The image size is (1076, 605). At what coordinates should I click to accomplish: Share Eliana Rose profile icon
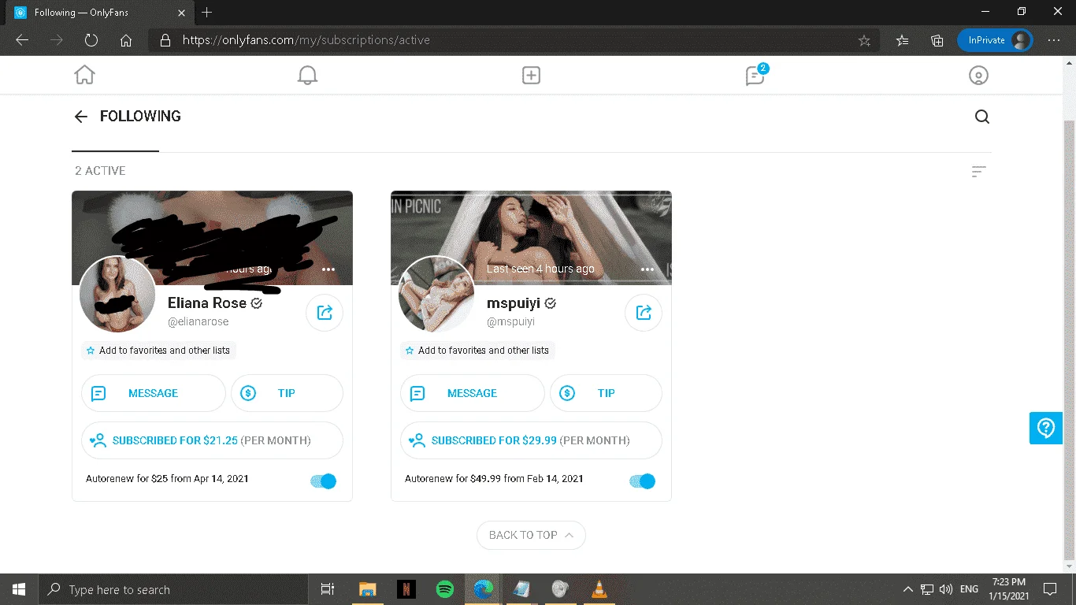(325, 313)
